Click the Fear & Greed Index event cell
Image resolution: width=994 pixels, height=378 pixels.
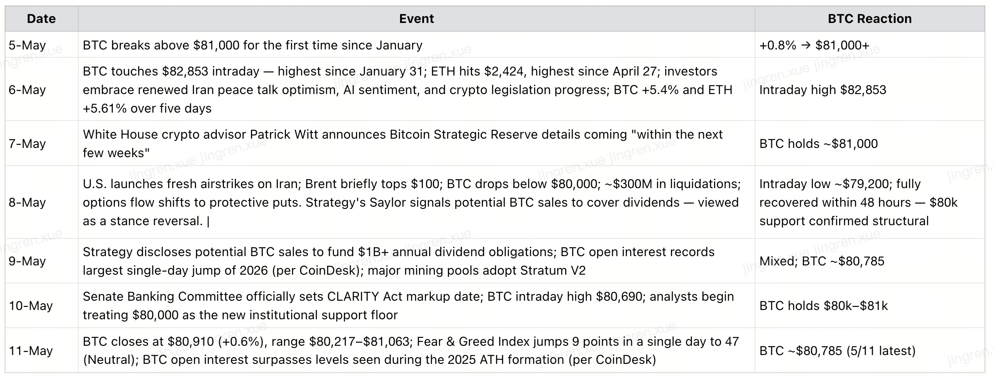tap(416, 350)
